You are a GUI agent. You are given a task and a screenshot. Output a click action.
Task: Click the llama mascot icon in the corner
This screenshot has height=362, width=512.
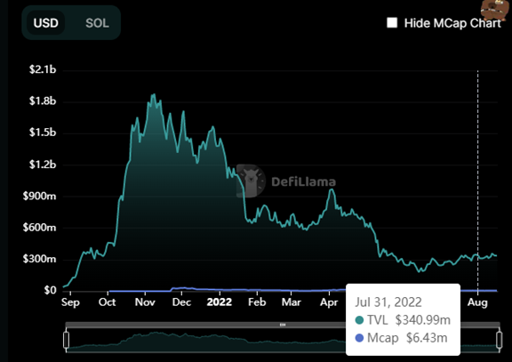click(x=496, y=10)
